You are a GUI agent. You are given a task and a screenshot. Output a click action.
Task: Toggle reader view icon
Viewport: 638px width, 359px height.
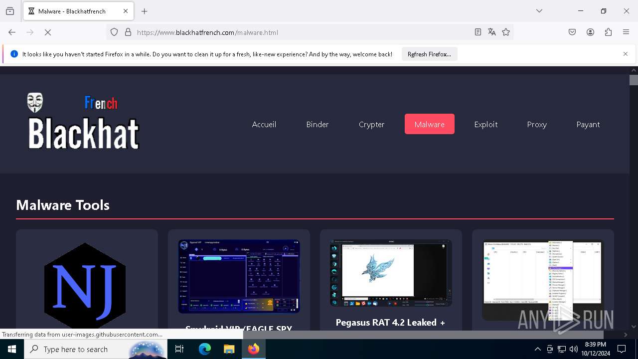[478, 32]
